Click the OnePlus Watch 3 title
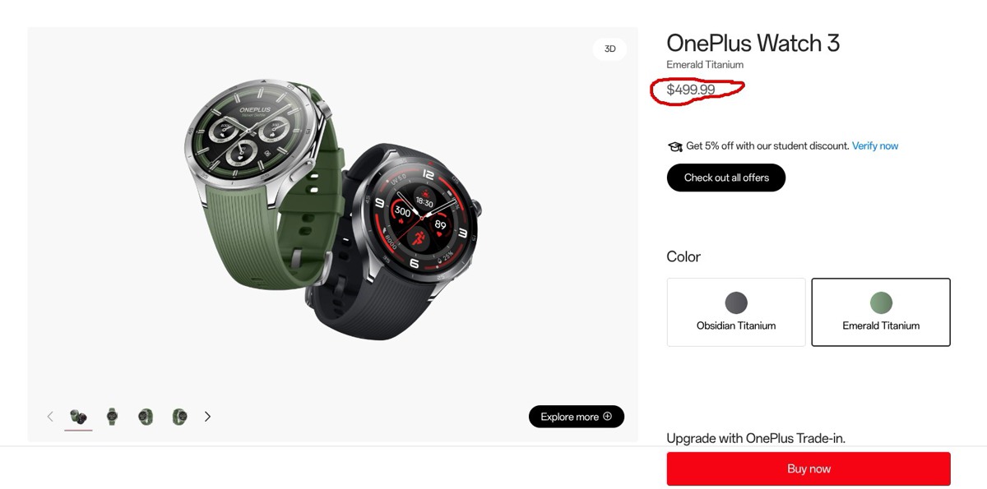 coord(753,43)
